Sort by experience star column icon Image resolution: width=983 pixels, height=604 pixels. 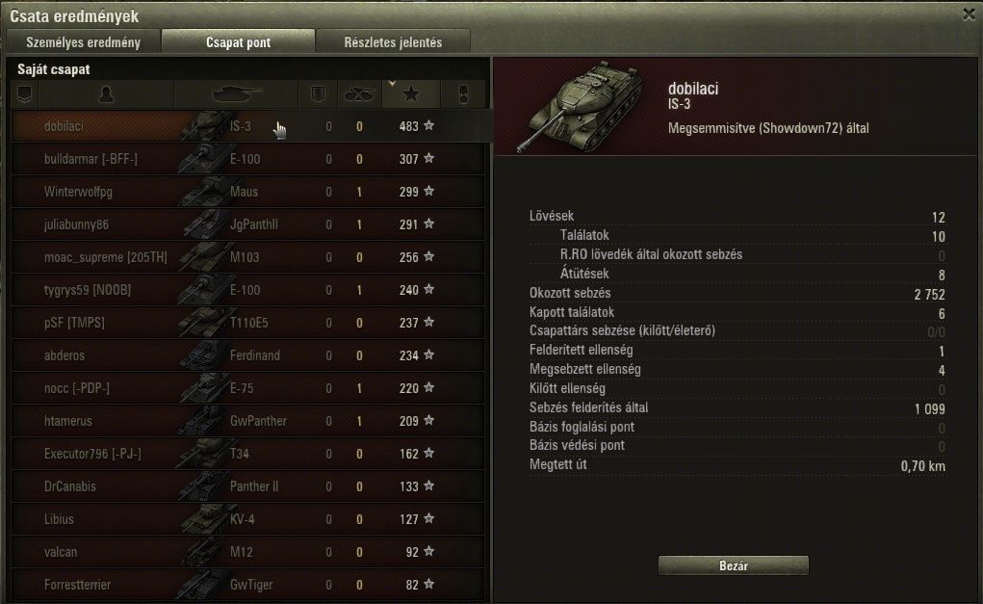click(411, 94)
